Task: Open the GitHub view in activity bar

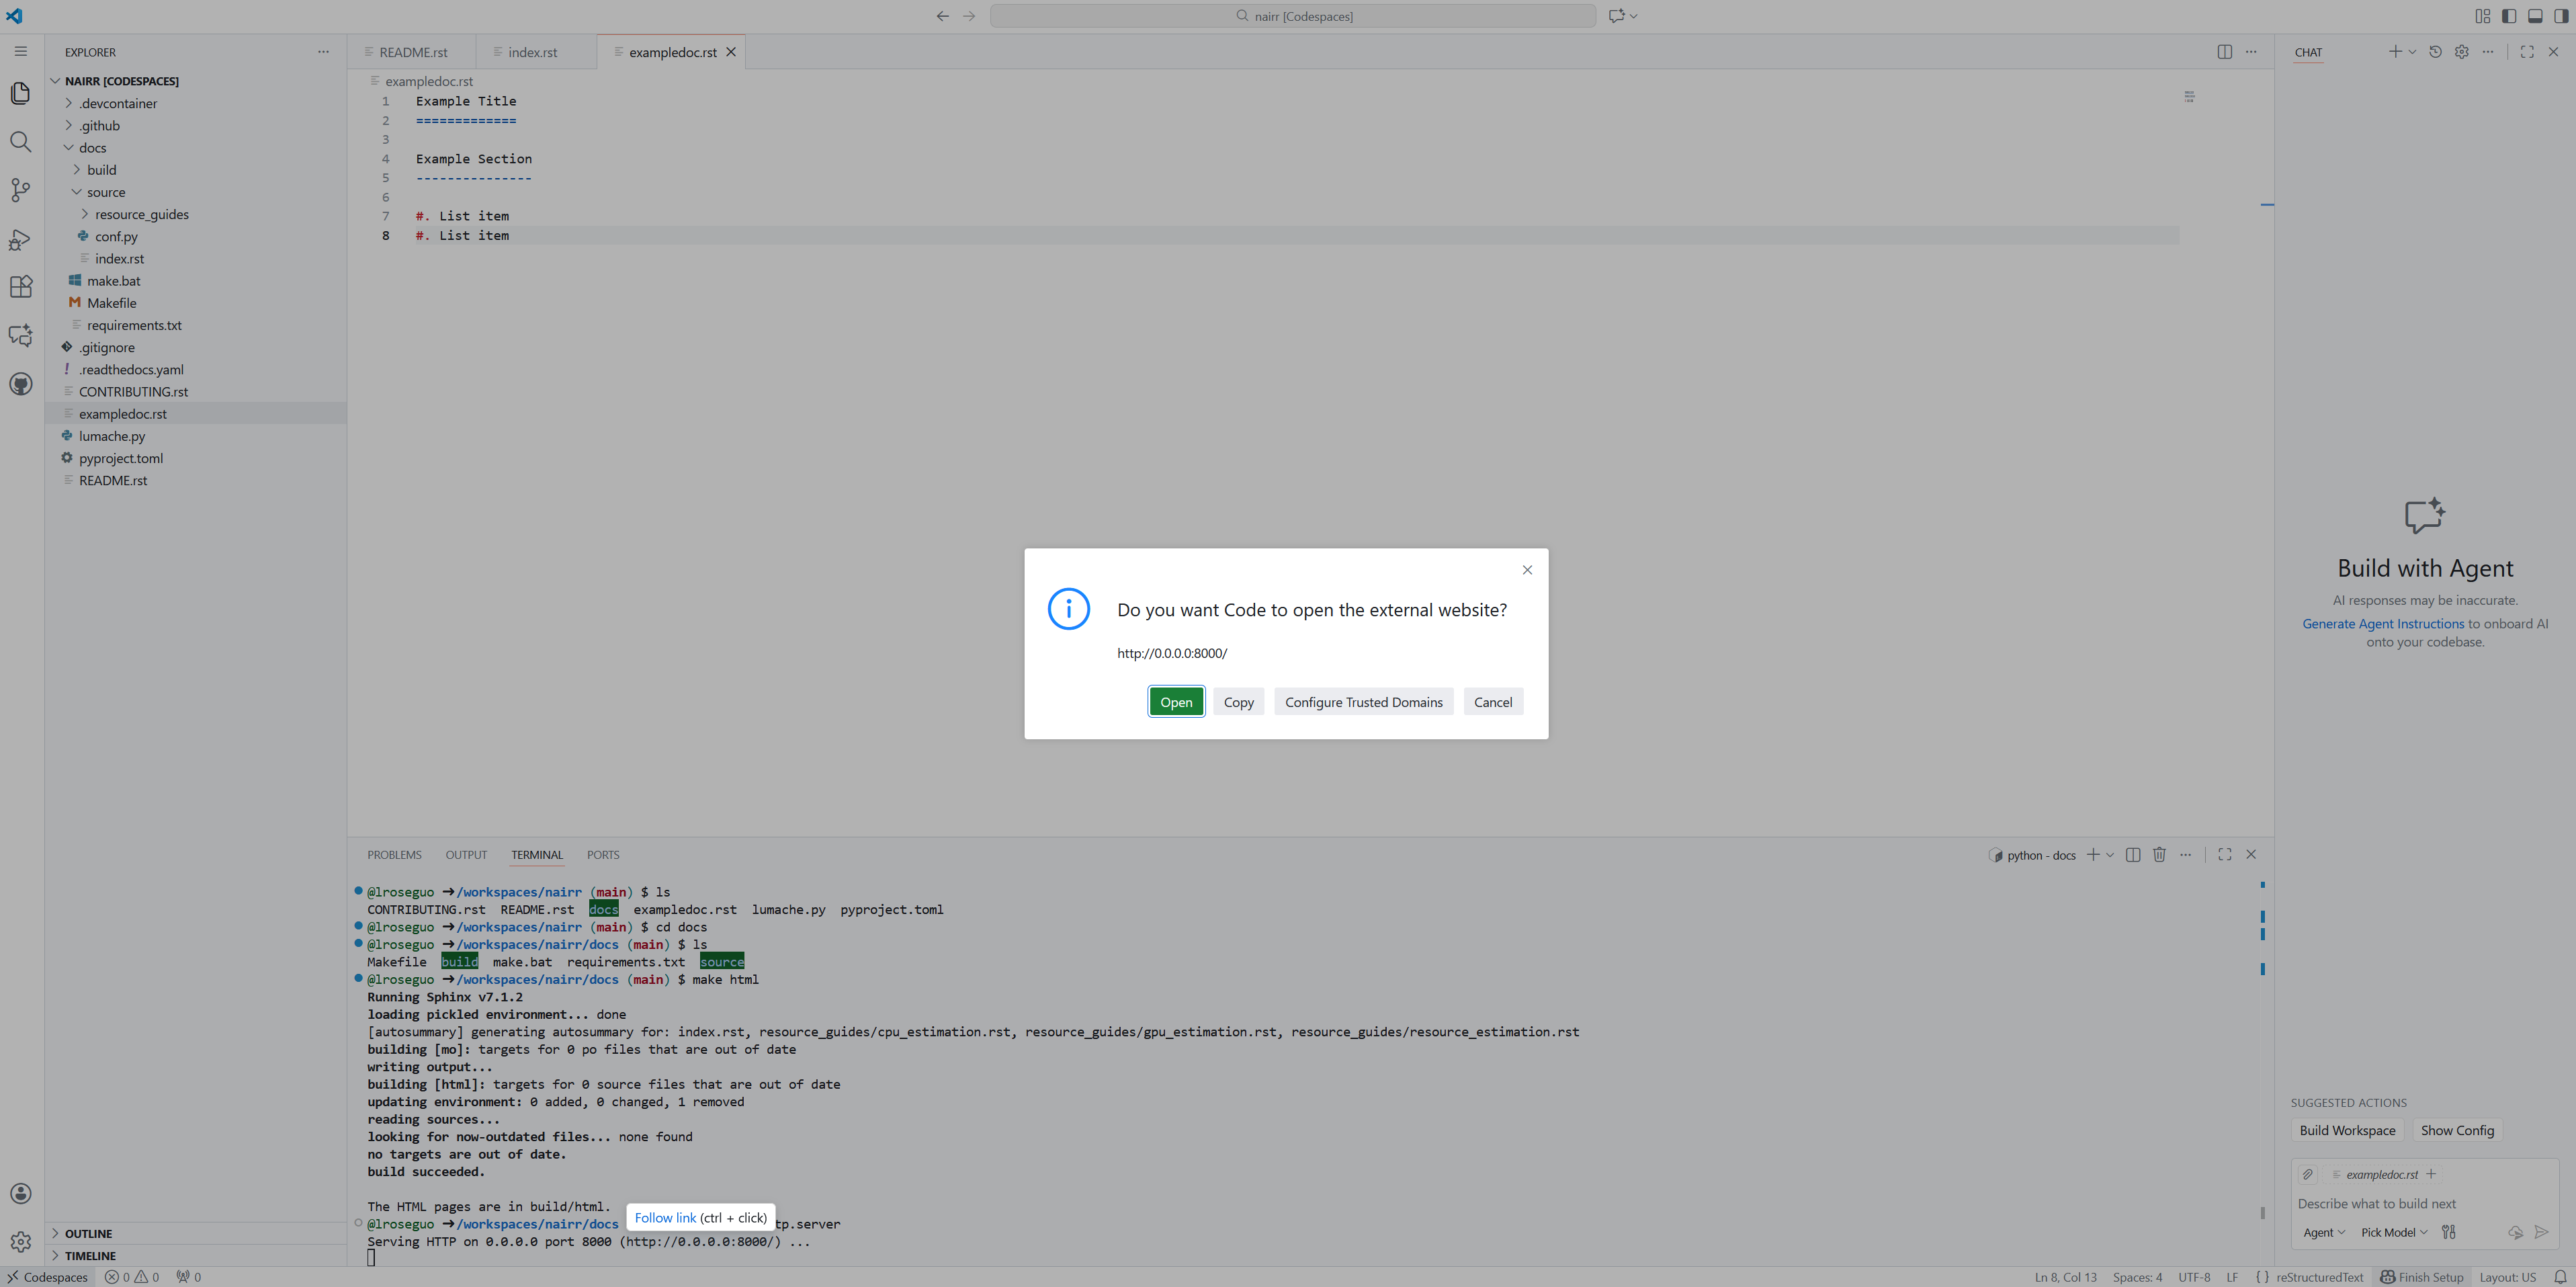Action: (21, 384)
